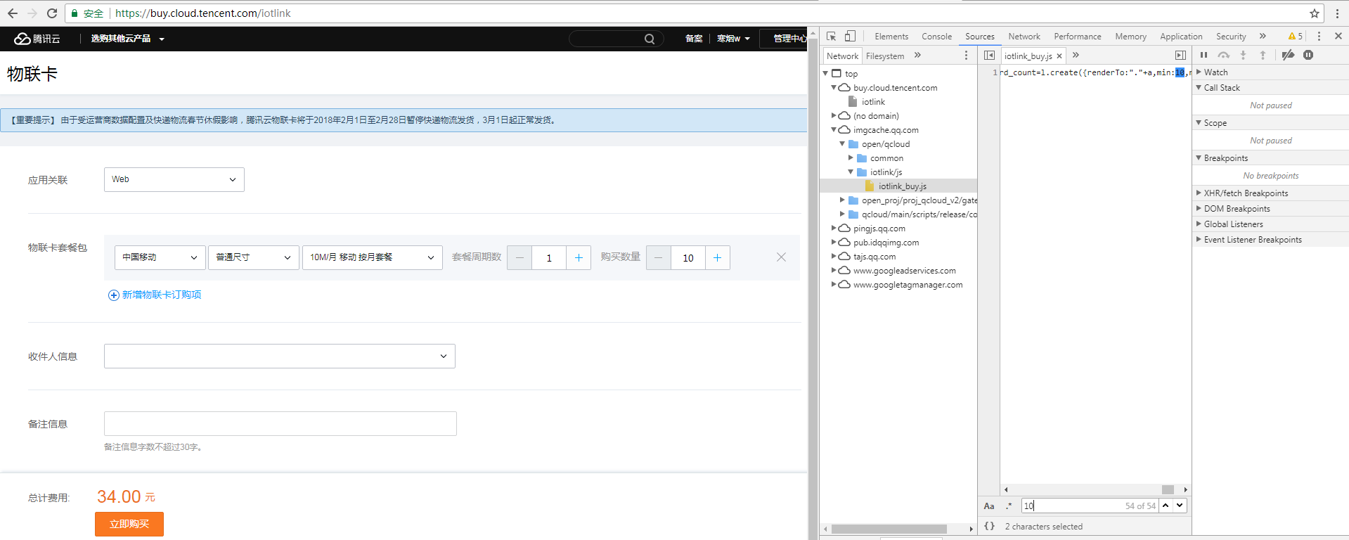Toggle pause on exceptions

click(1308, 55)
